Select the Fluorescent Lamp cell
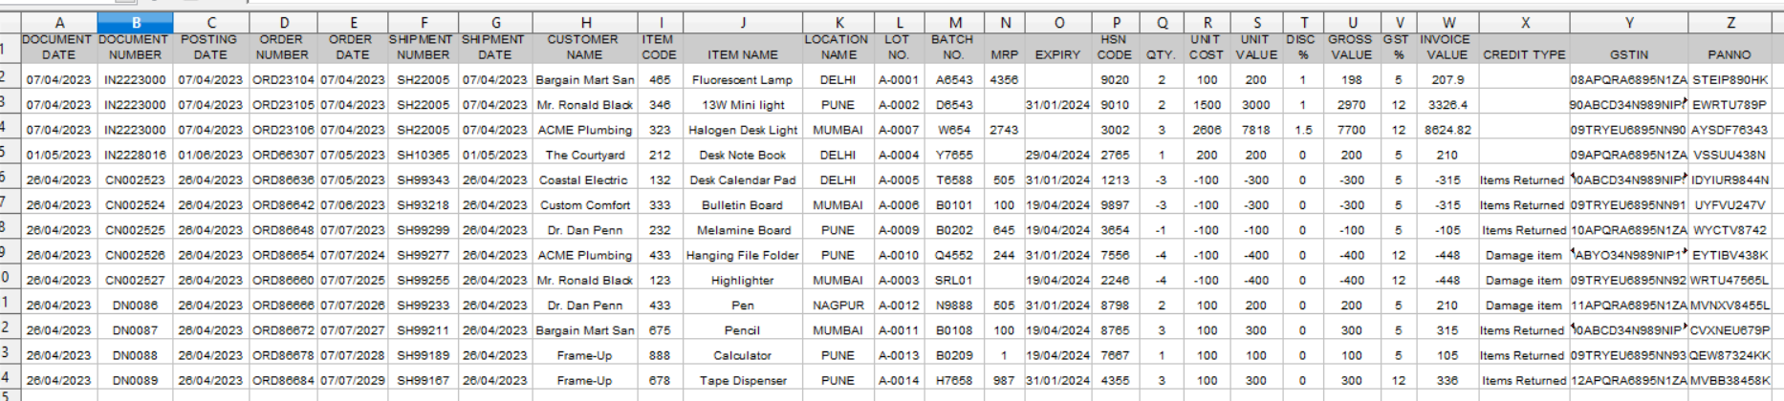The height and width of the screenshot is (401, 1784). [x=743, y=80]
